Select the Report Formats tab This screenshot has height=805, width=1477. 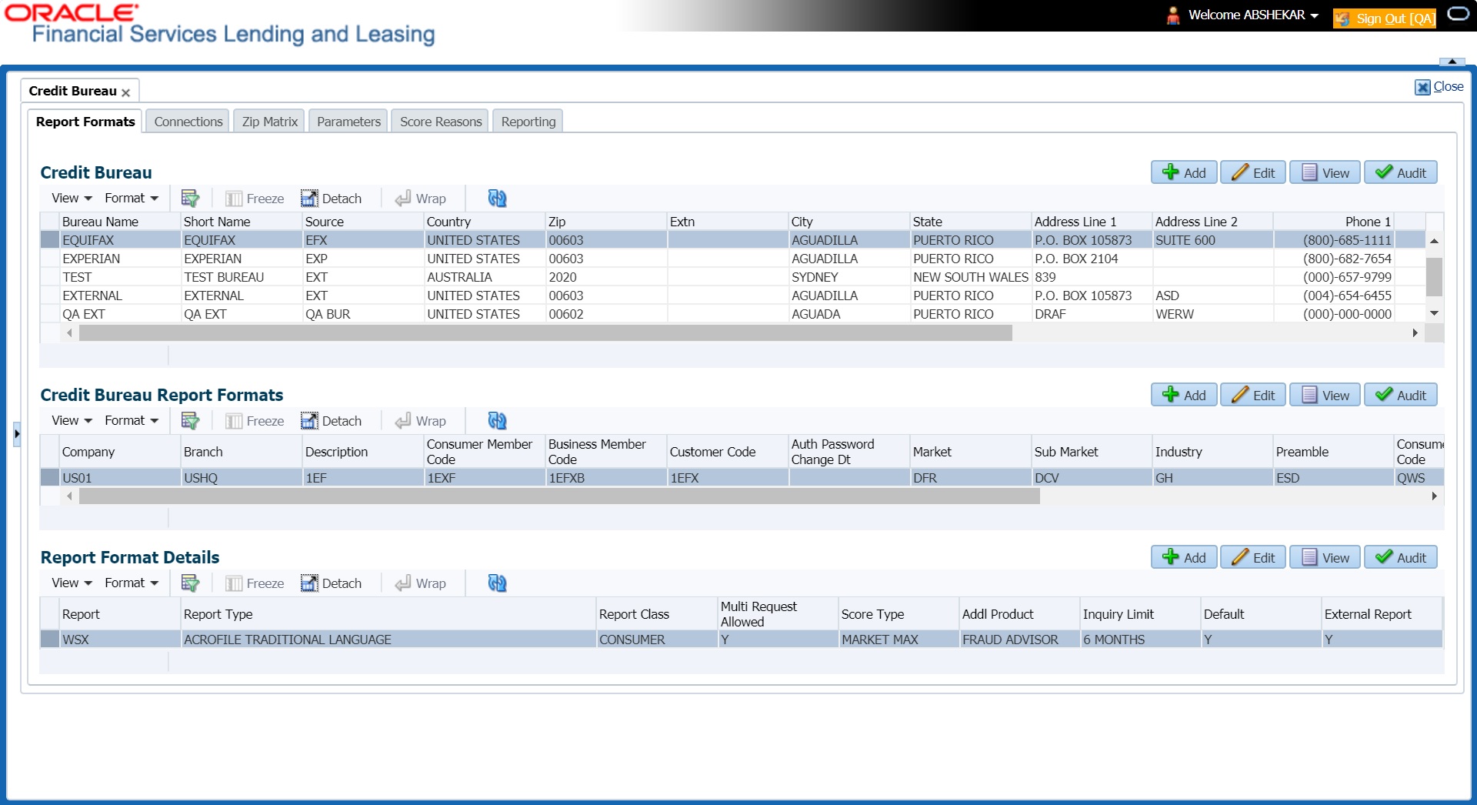(85, 122)
